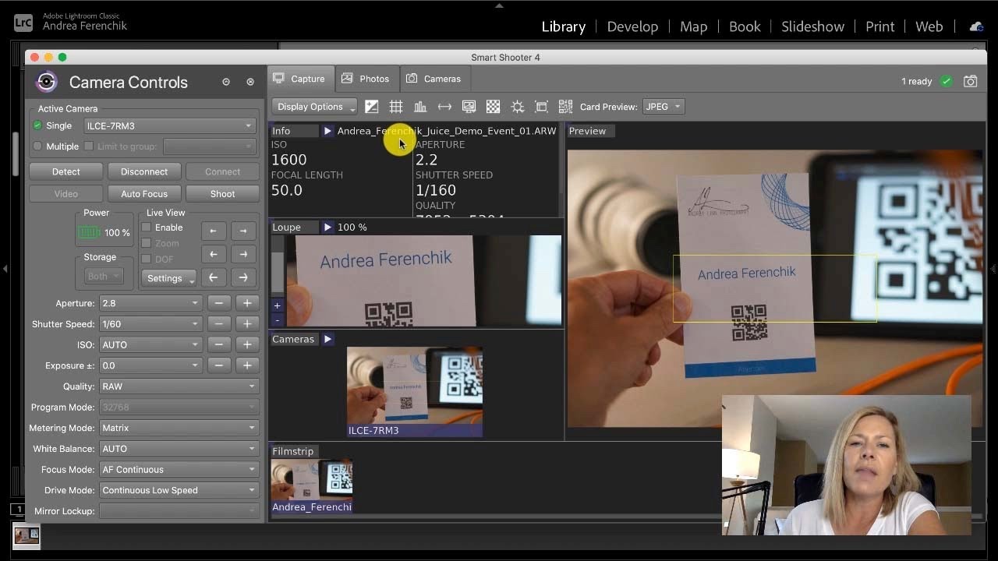Click the brightness sun icon
This screenshot has width=998, height=561.
point(517,107)
